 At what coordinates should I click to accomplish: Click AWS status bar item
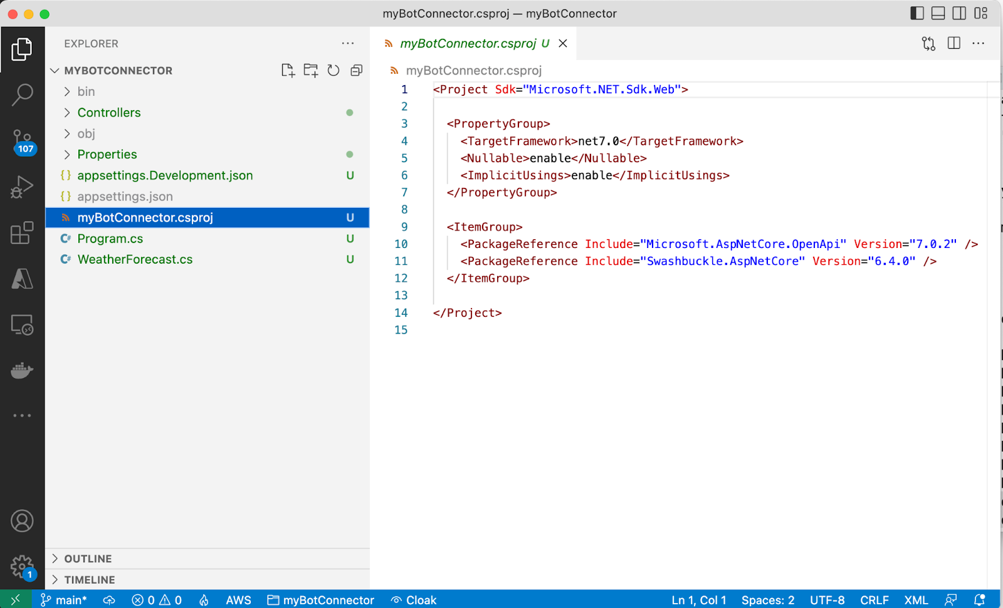coord(238,600)
